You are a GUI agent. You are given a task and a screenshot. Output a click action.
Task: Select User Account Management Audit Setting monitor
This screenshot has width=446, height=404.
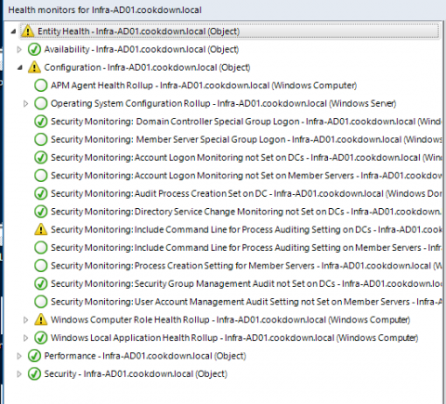[246, 302]
